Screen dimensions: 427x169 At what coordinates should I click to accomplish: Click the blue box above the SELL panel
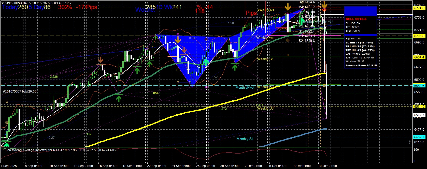click(360, 11)
